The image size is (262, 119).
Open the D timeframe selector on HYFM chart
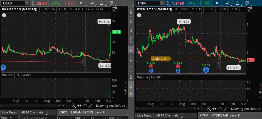click(217, 3)
